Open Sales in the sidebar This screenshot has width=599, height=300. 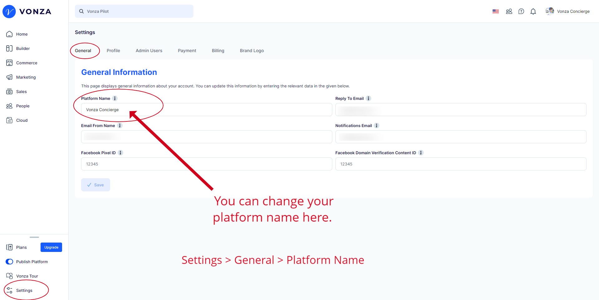[22, 91]
